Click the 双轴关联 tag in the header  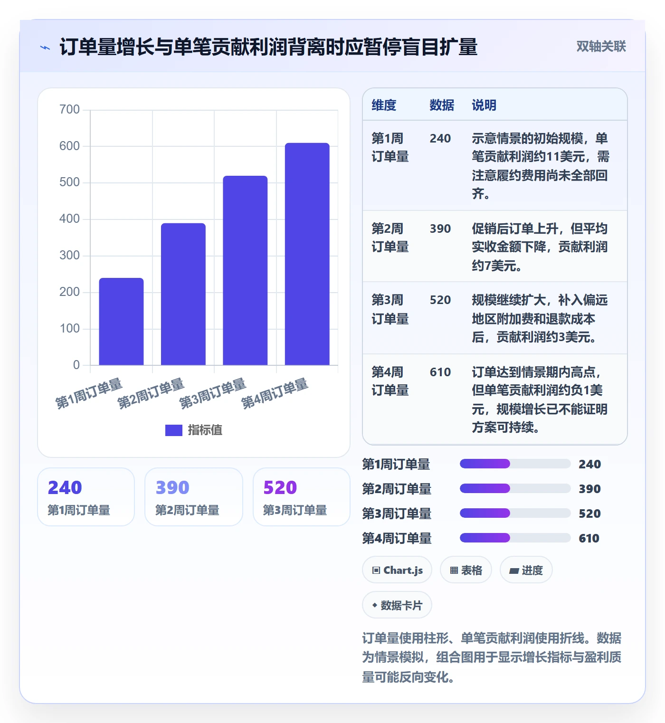601,47
